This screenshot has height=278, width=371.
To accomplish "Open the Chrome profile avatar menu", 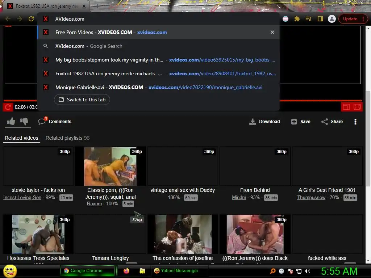I will coord(332,19).
